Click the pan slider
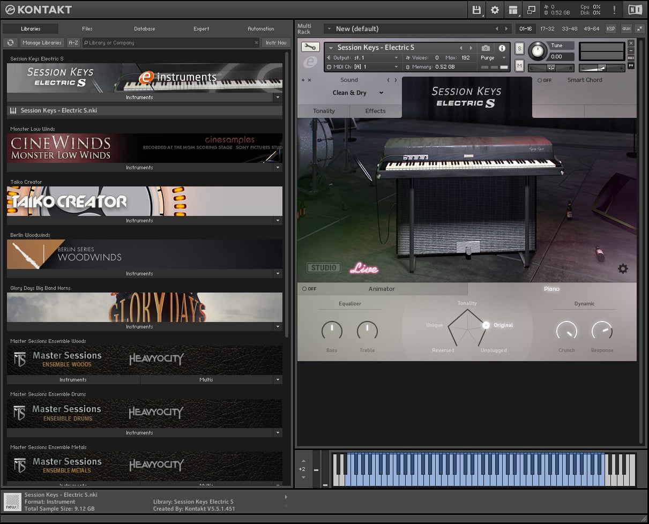 click(551, 68)
